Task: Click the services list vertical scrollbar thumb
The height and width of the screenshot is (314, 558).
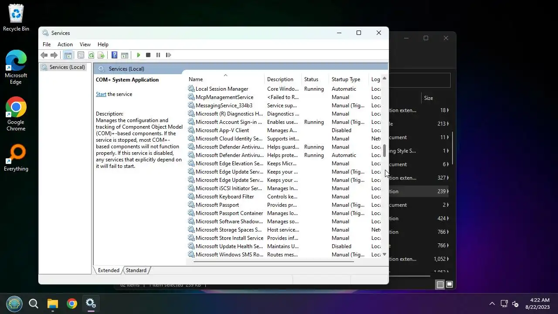Action: click(384, 151)
